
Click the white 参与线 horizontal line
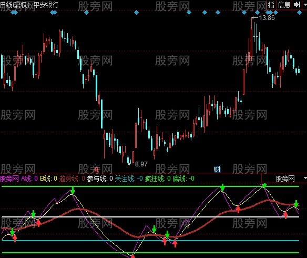click(x=150, y=217)
